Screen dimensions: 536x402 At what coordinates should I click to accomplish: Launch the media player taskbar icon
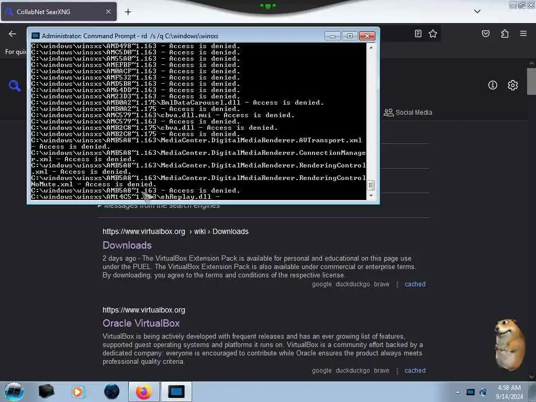[x=77, y=392]
